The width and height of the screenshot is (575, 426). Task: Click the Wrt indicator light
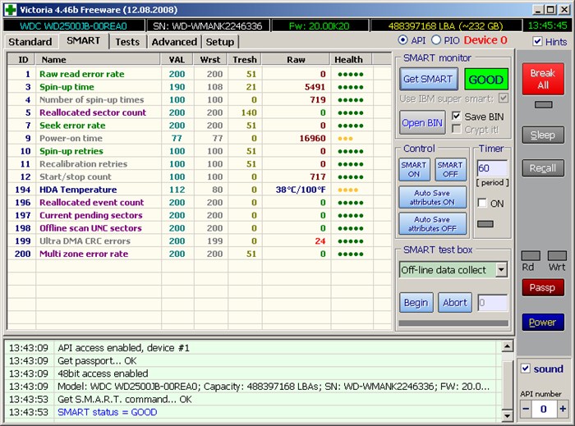click(x=557, y=255)
